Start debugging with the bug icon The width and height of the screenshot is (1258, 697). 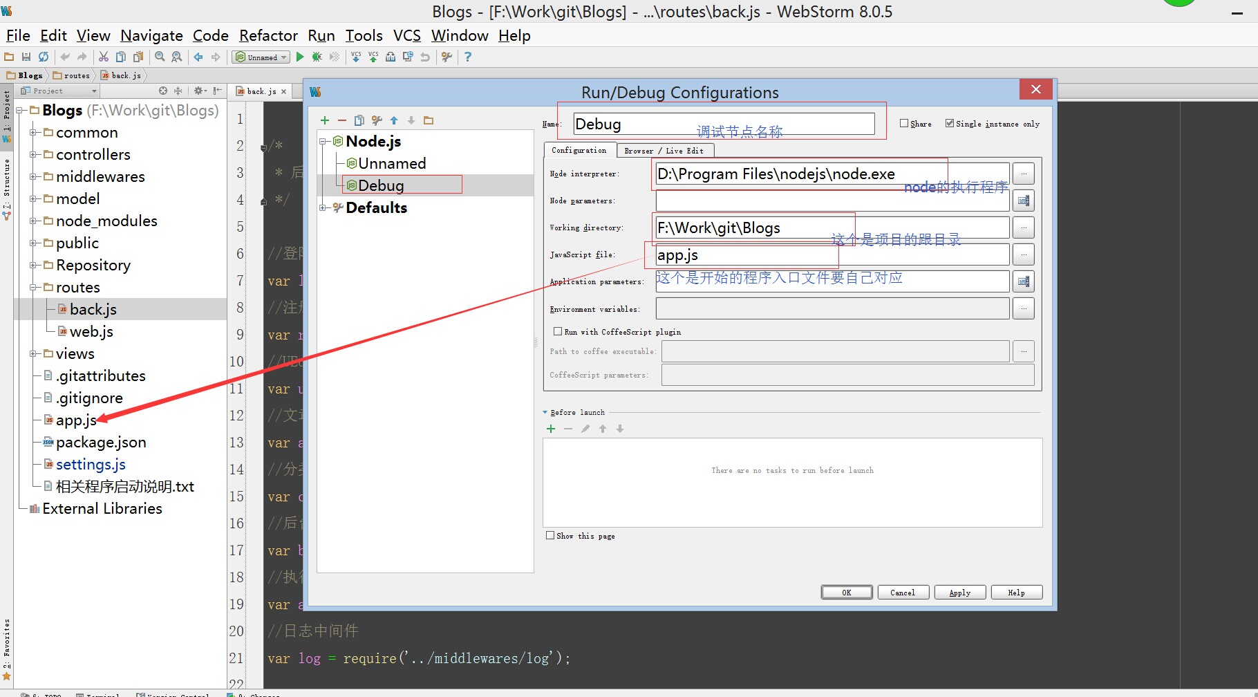point(317,57)
